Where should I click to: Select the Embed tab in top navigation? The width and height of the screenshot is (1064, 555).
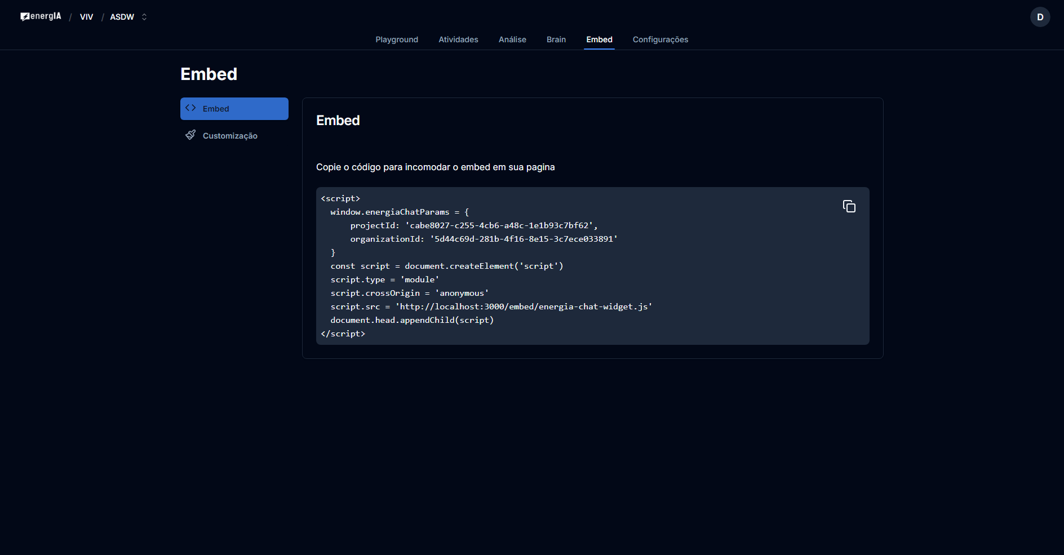(599, 39)
